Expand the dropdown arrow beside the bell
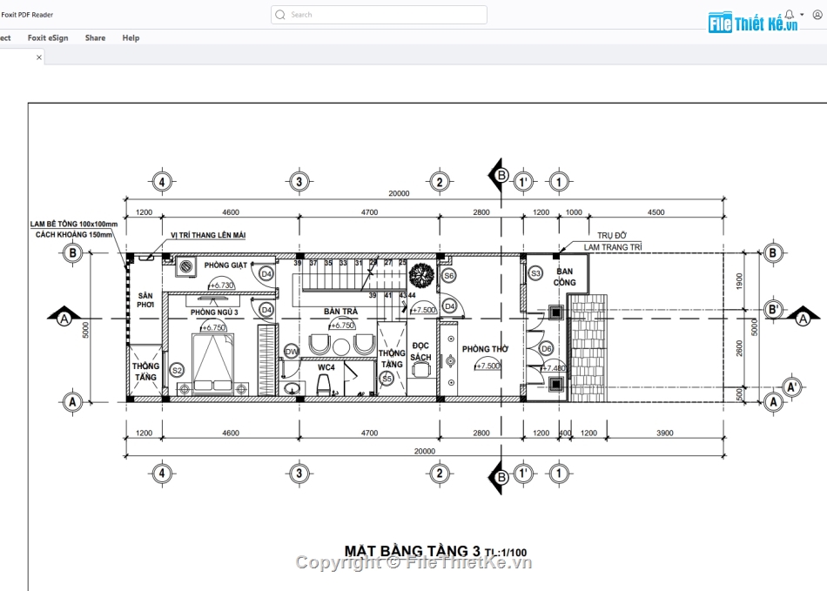The height and width of the screenshot is (591, 827). point(801,16)
